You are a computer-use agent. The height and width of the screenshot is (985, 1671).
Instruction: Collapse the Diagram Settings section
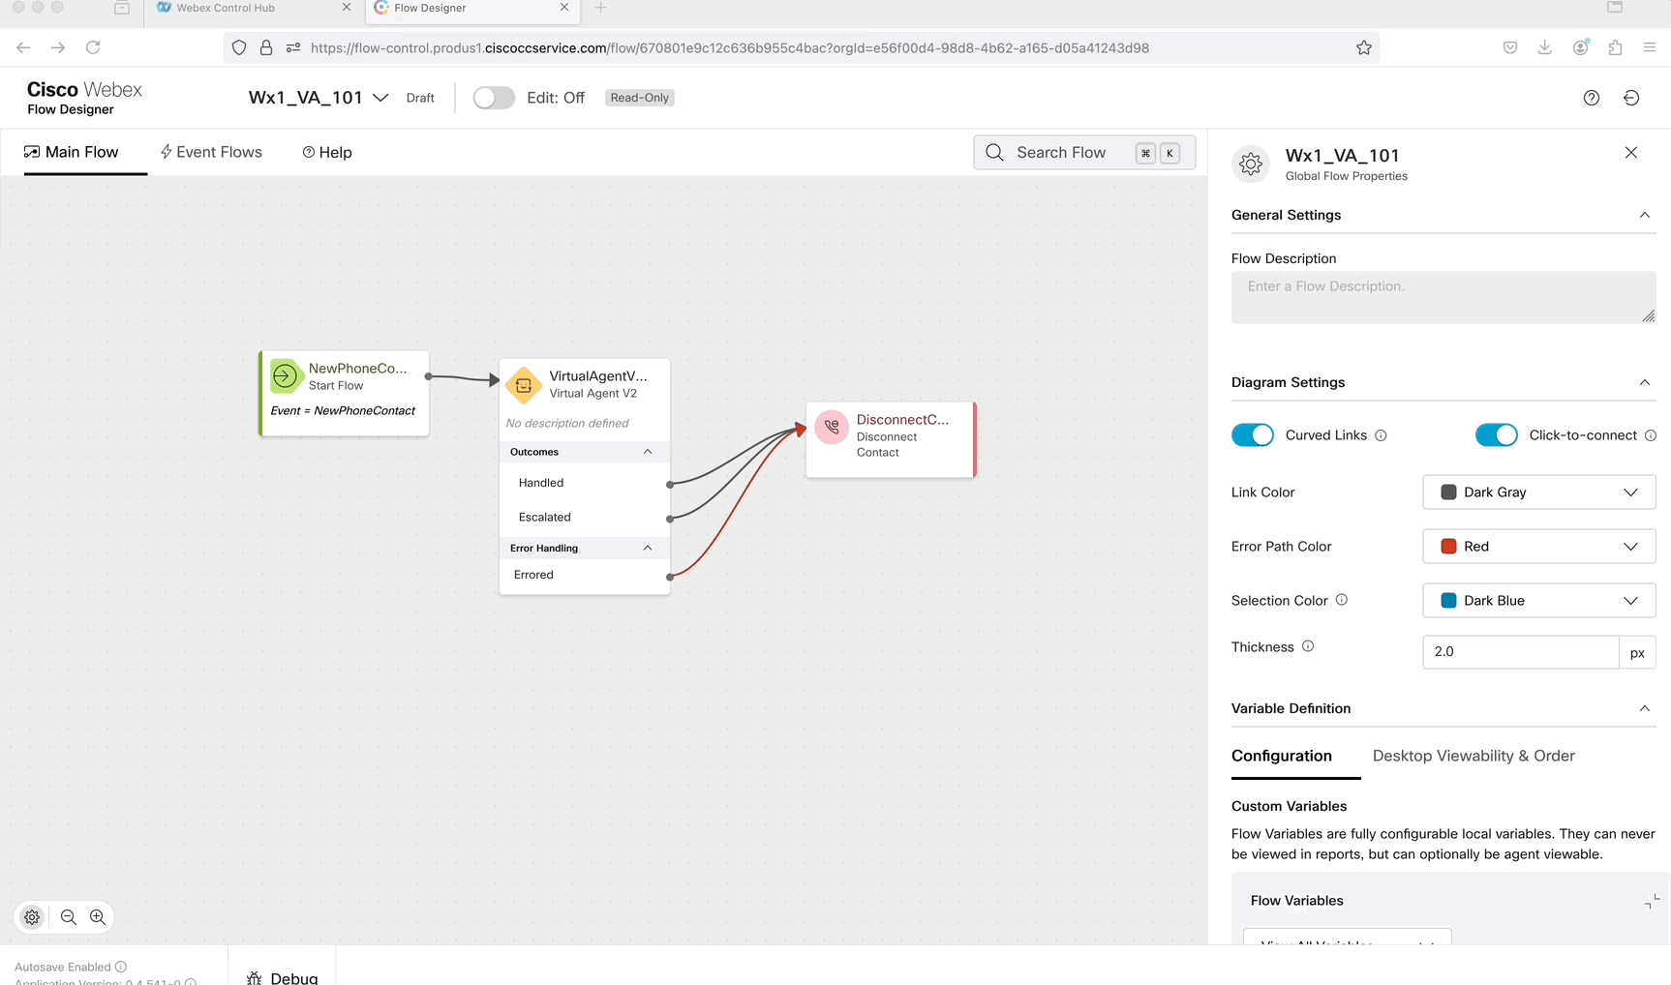(1644, 382)
